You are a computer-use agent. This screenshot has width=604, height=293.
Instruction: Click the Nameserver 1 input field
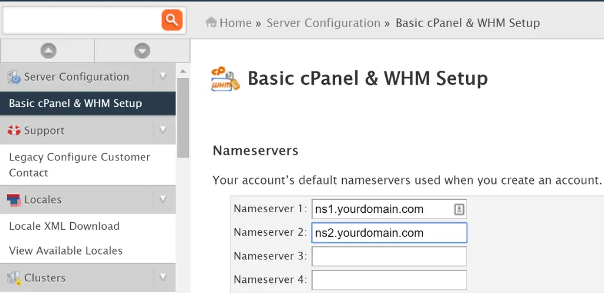[389, 209]
